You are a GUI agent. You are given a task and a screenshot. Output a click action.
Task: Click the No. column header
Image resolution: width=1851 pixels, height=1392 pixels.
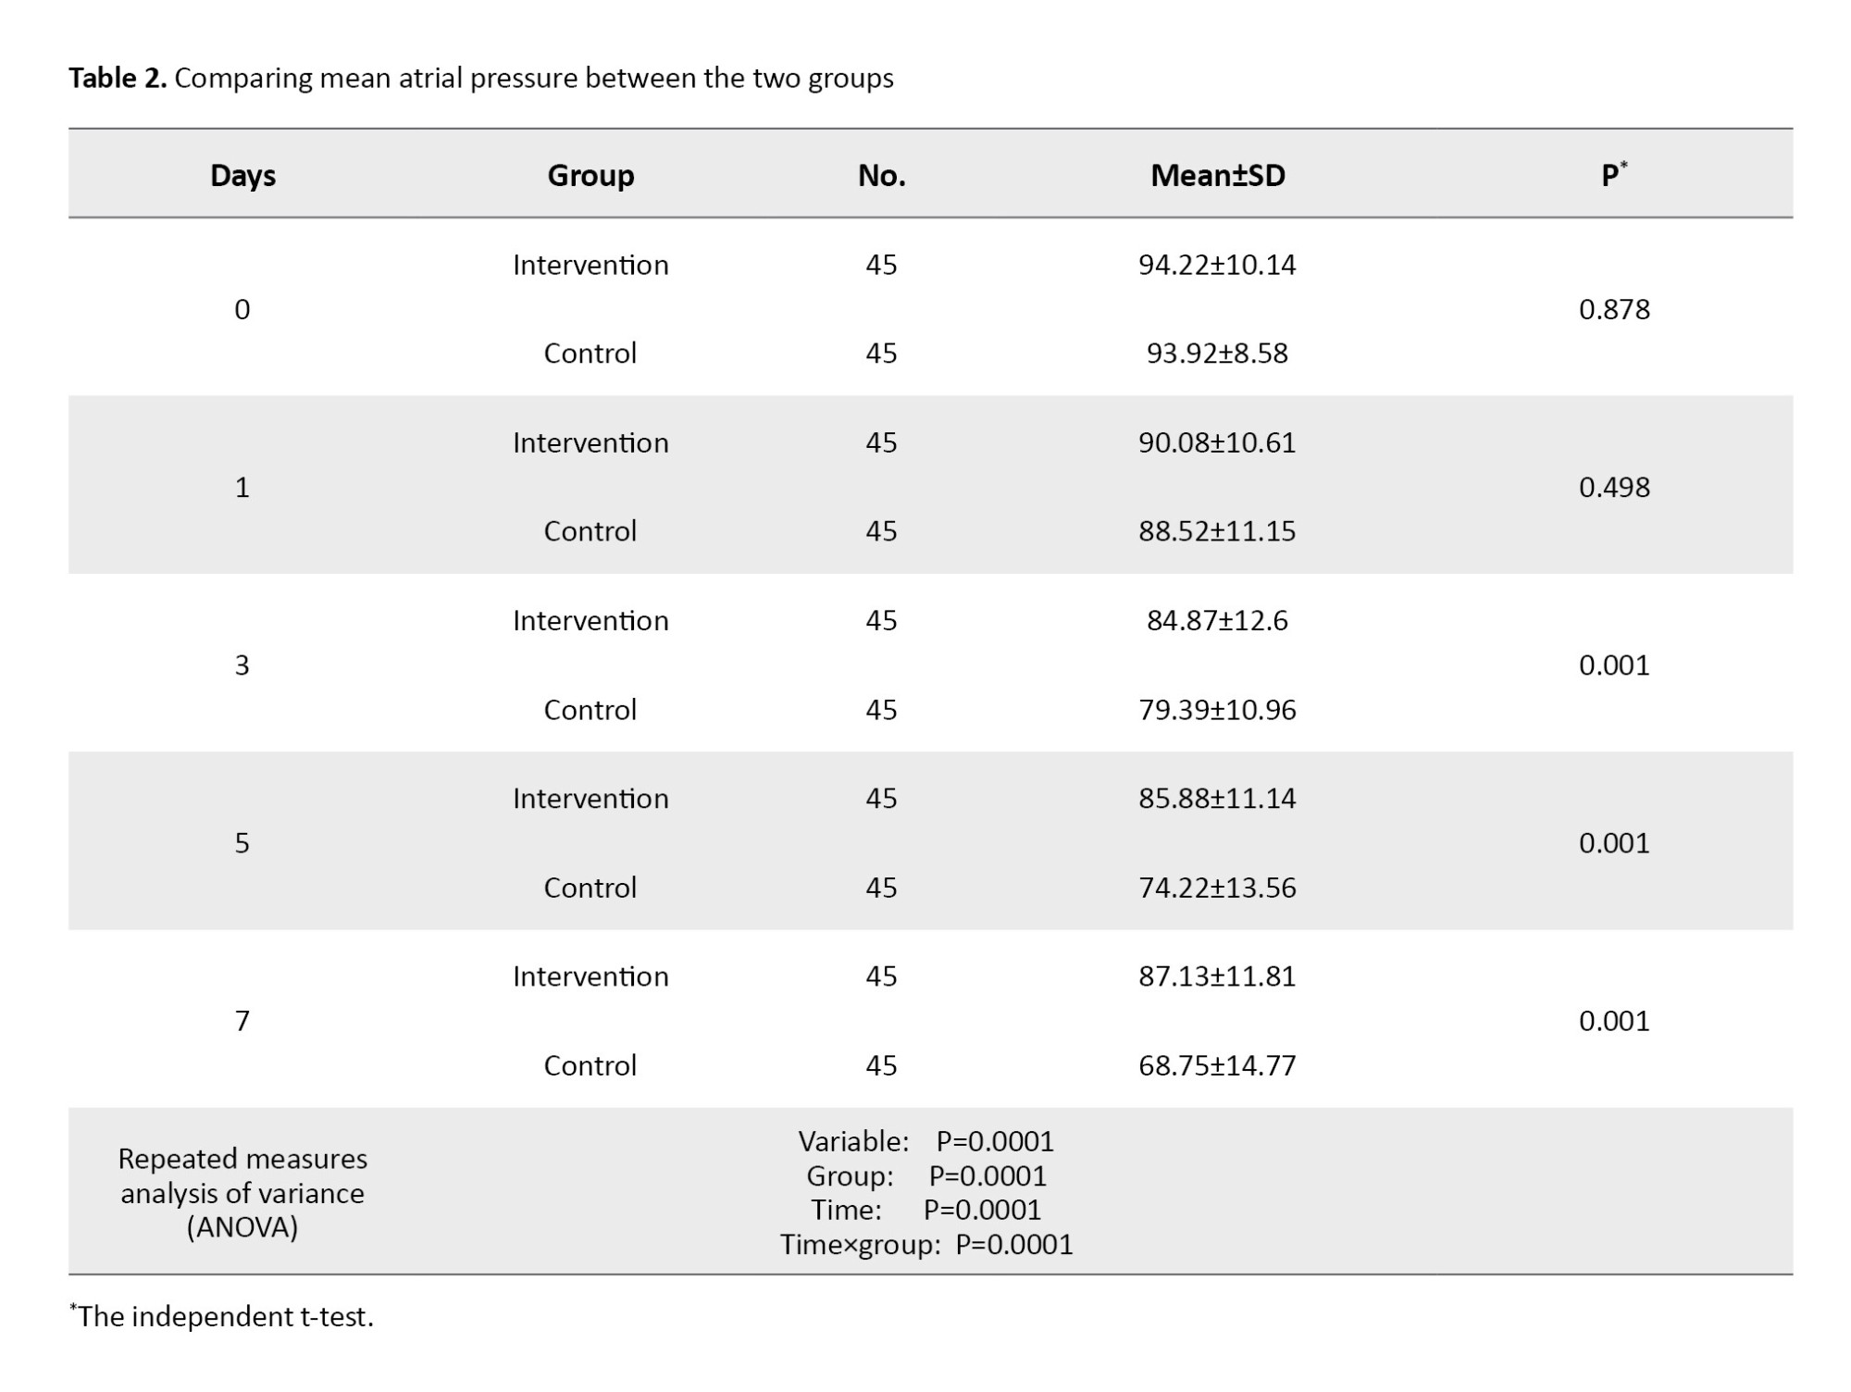point(881,175)
